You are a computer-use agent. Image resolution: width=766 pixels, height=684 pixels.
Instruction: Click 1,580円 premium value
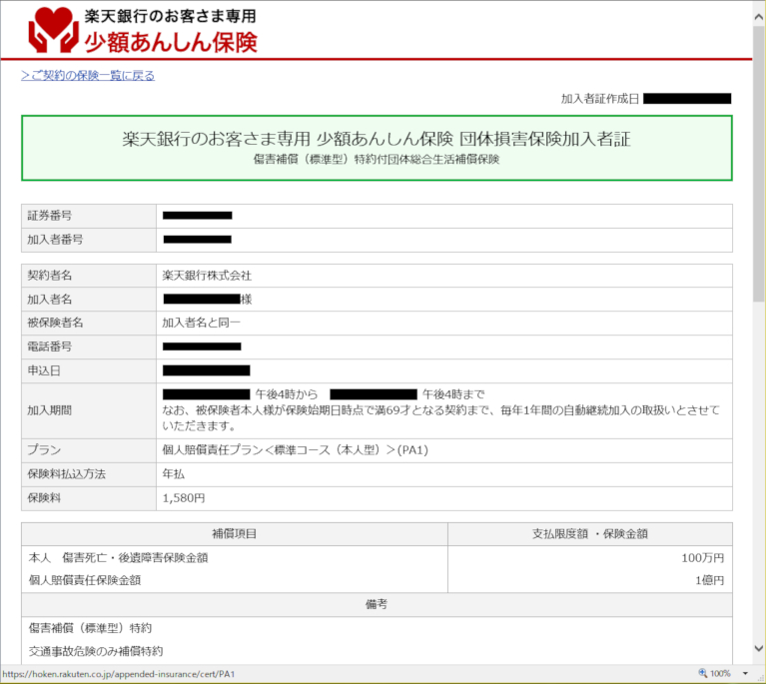184,498
